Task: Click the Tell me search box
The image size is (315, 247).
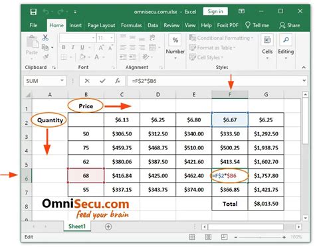Action: click(x=257, y=25)
